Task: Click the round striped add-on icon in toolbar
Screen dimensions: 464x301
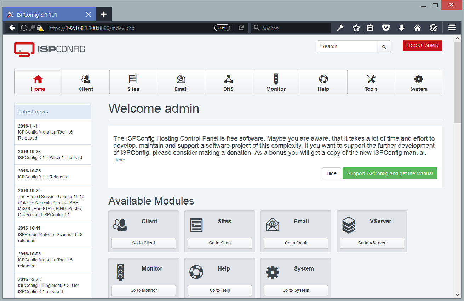Action: 433,28
